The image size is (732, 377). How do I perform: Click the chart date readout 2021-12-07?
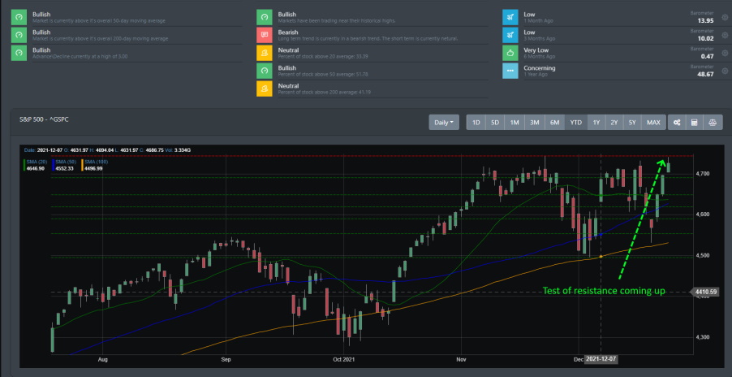[50, 150]
